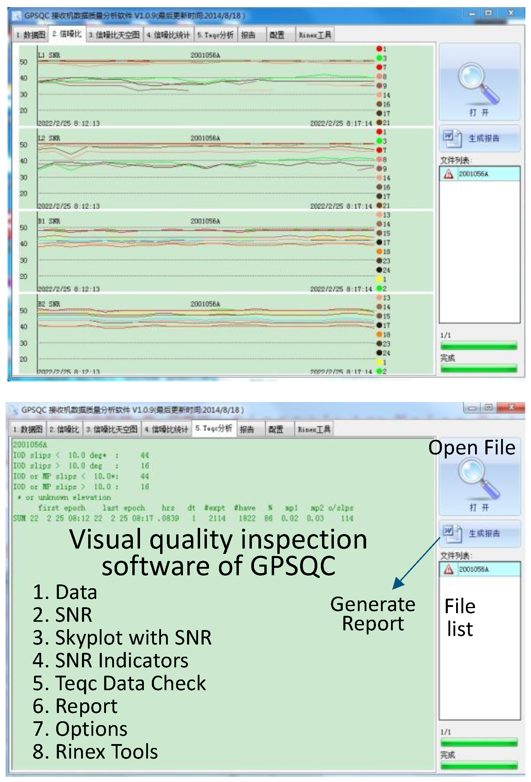The image size is (531, 782).
Task: Go to 5. Teqc分析 tab in the SNR plots window
Action: [215, 35]
